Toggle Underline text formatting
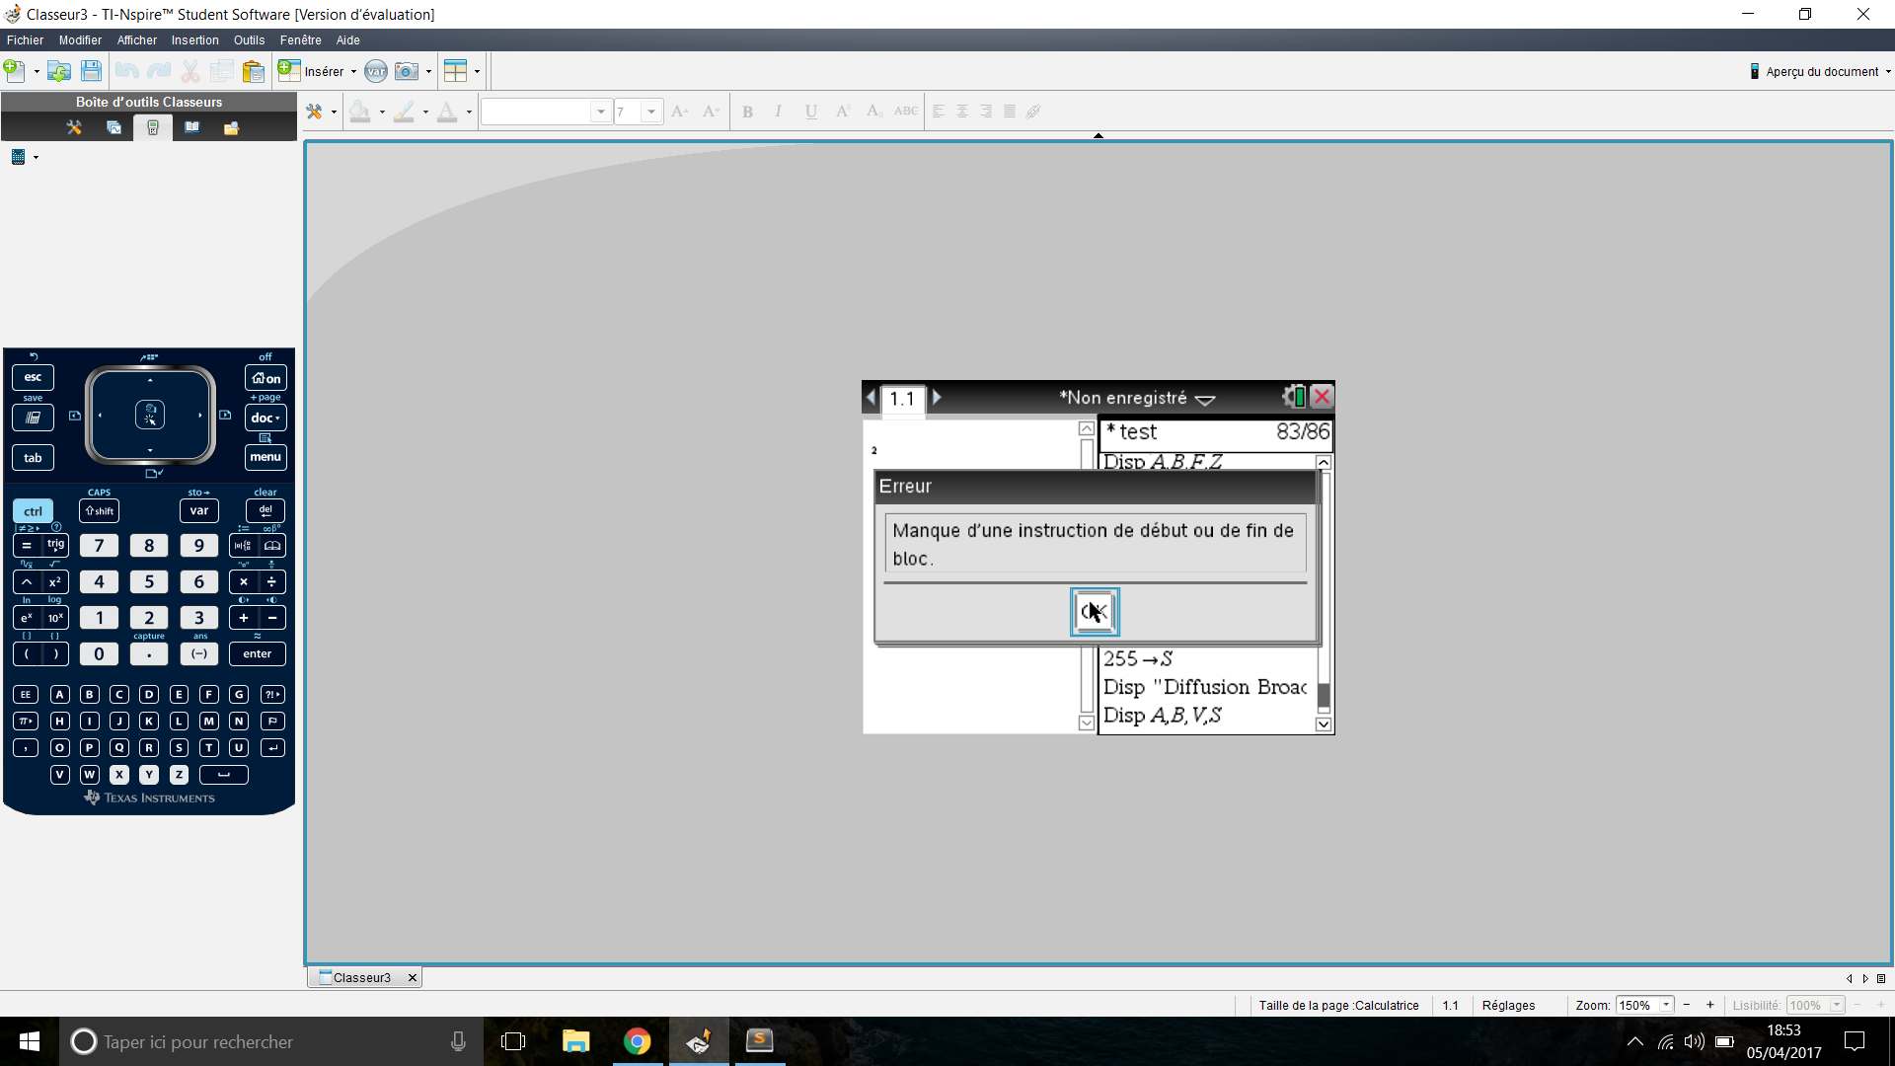This screenshot has height=1066, width=1895. [x=810, y=112]
